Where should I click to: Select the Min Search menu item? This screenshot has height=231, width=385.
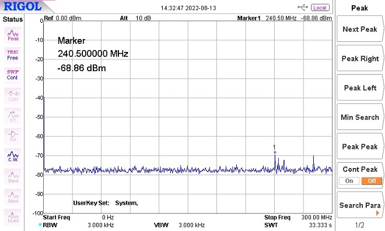[x=360, y=117]
